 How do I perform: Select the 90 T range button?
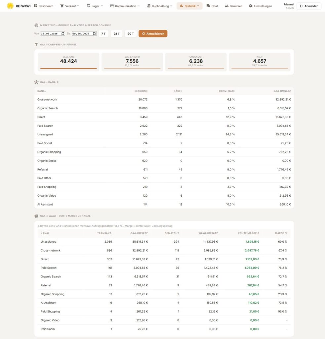point(131,33)
